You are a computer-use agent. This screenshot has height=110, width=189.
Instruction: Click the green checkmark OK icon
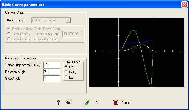tap(87, 103)
